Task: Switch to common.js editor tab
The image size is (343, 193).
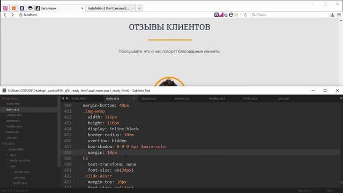Action: (x=182, y=99)
